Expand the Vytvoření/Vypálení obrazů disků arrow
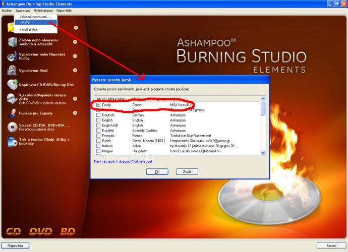The image size is (348, 252). coord(75,98)
